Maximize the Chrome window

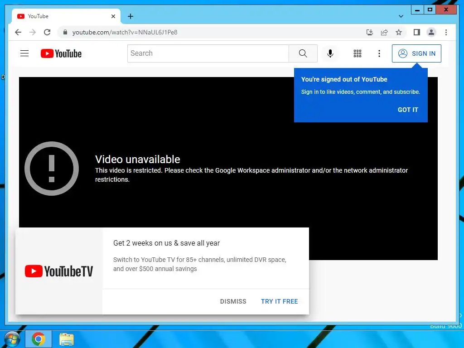coord(430,10)
